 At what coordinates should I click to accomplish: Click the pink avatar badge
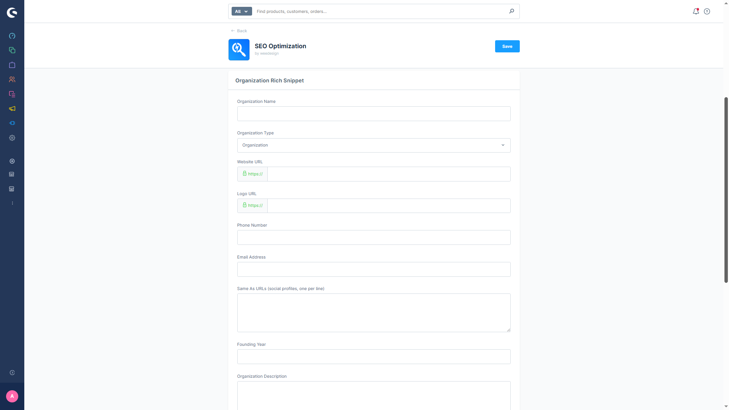[x=12, y=396]
